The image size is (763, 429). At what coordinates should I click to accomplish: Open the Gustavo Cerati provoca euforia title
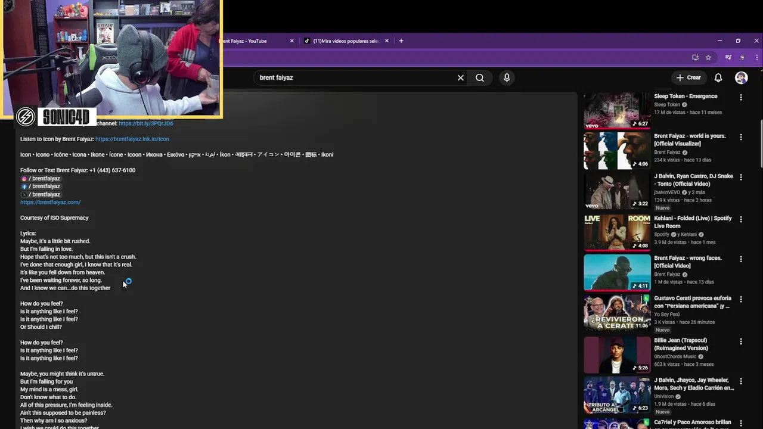(693, 302)
